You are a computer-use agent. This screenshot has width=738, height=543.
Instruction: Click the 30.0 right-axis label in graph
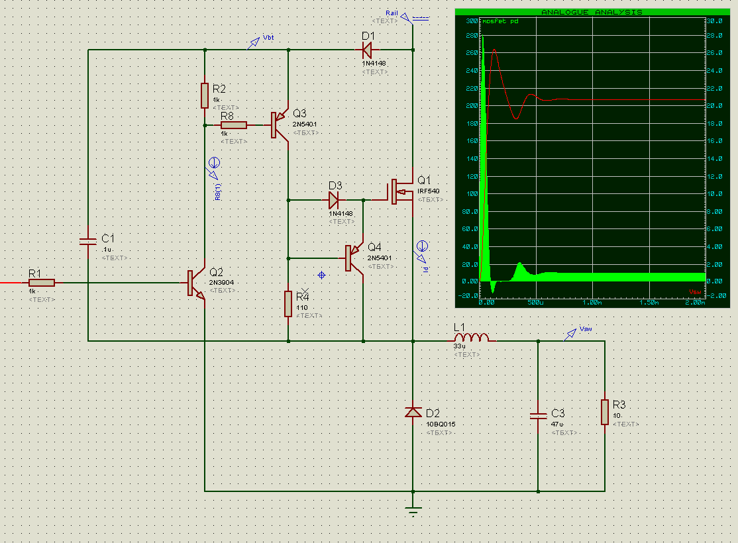point(714,21)
